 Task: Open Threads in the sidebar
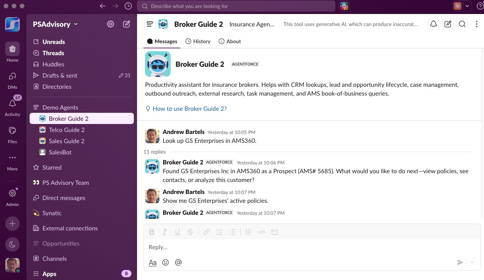[82, 53]
